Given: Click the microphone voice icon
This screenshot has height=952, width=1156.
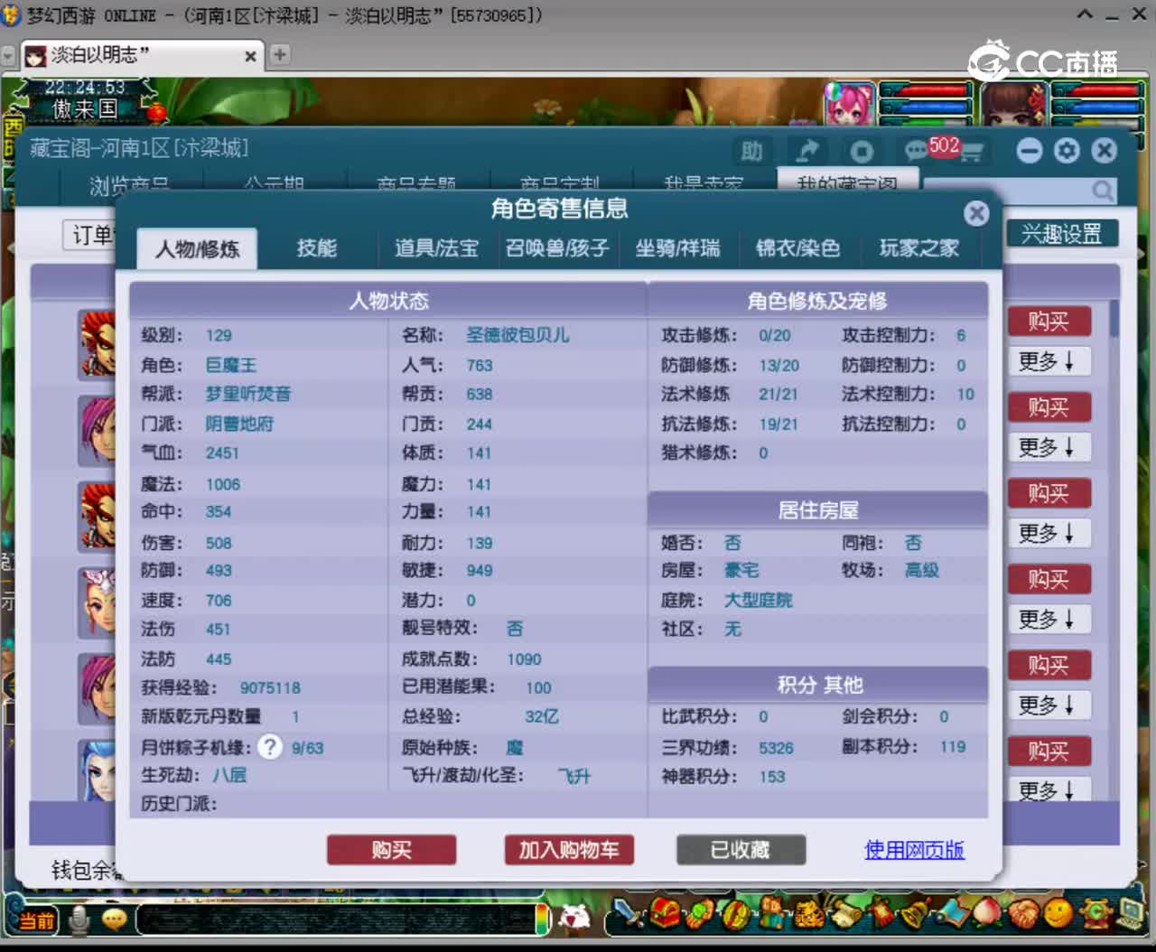Looking at the screenshot, I should click(79, 919).
